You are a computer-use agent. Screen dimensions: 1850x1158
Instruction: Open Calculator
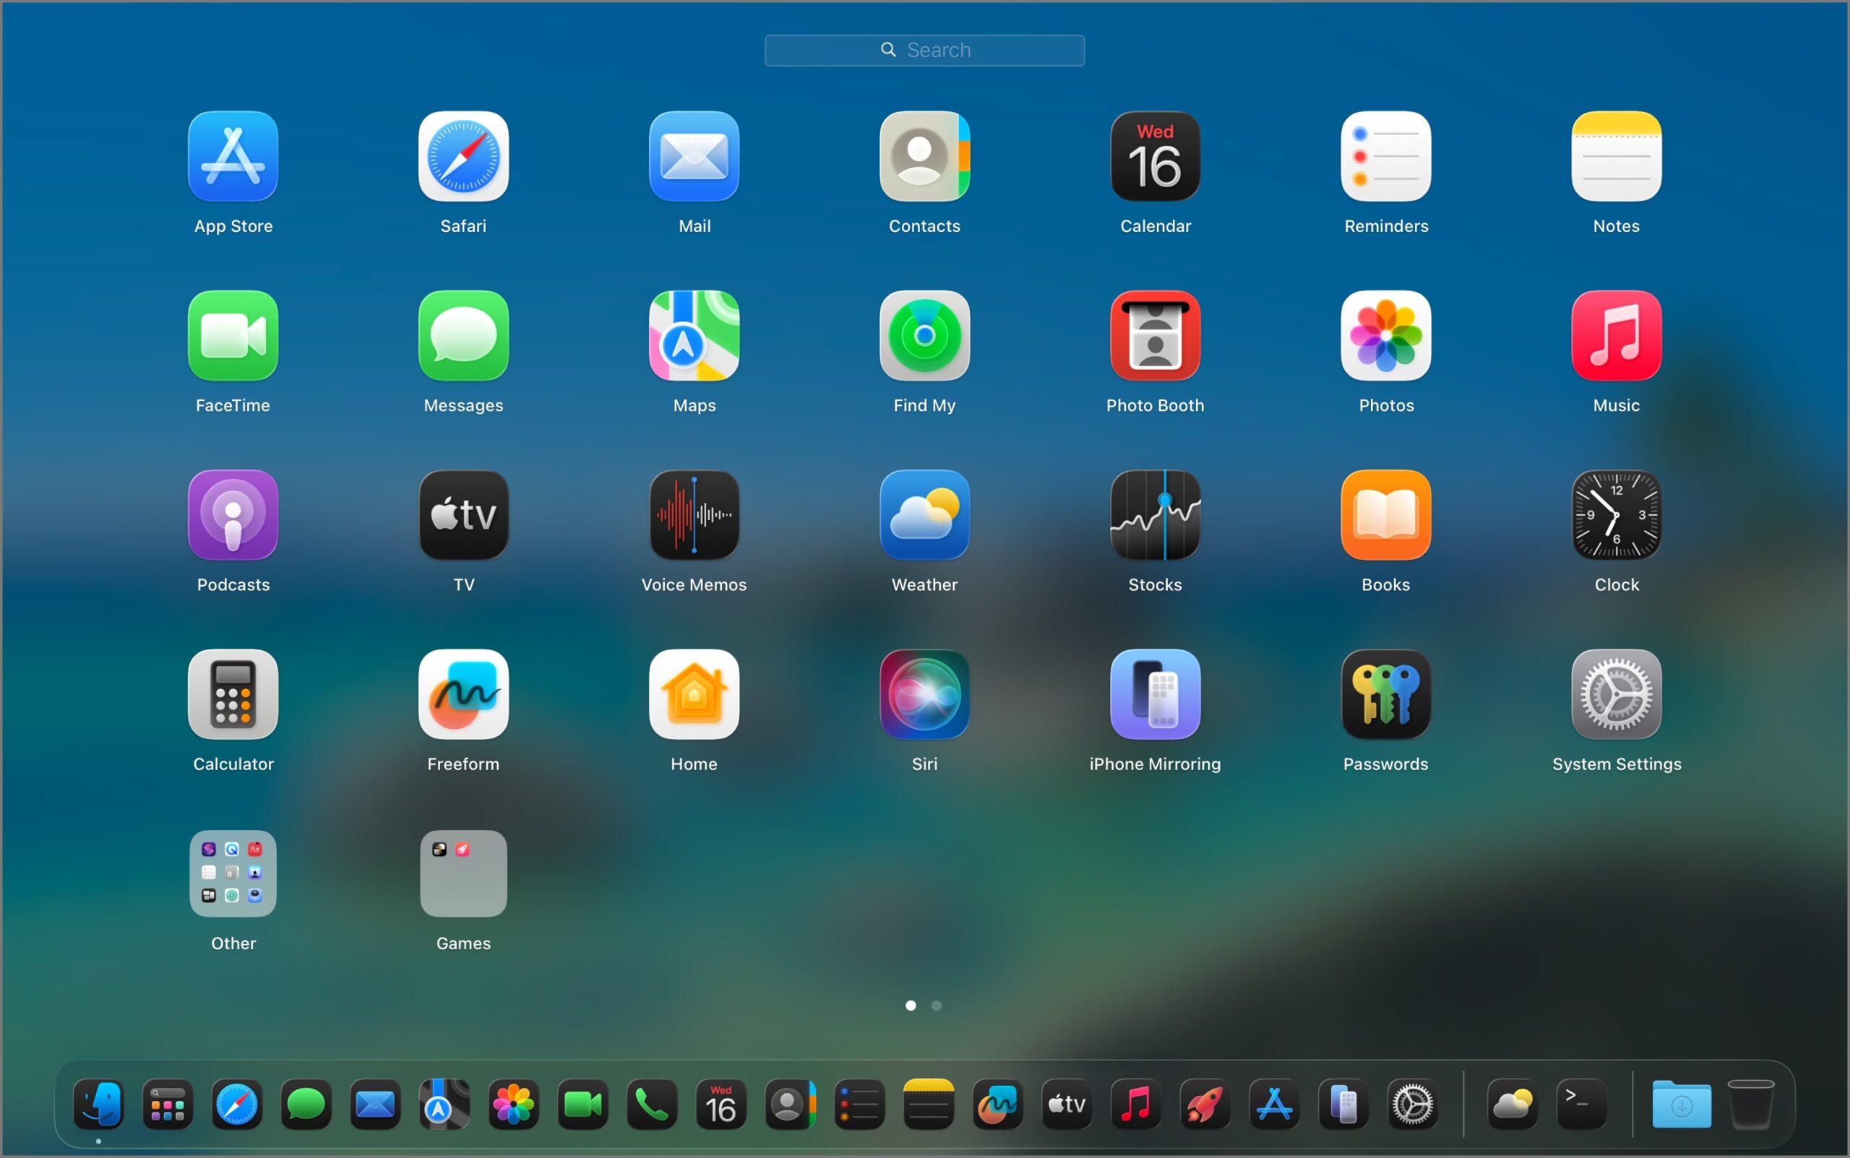click(x=232, y=695)
